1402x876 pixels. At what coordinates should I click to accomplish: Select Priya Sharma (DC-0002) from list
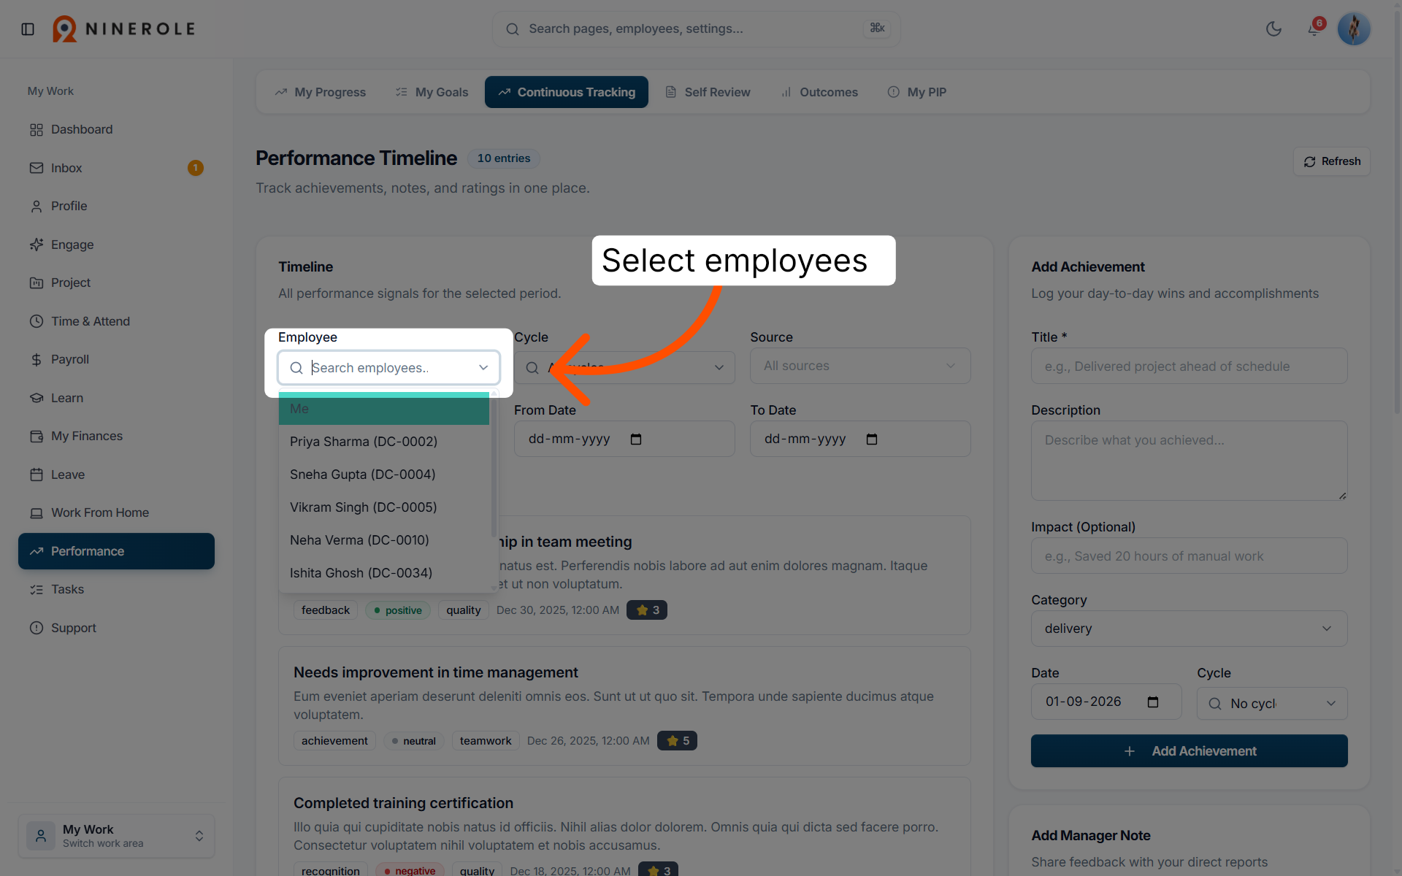coord(384,442)
